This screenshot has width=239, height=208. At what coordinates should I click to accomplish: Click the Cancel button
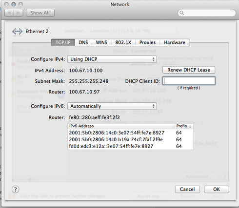pyautogui.click(x=187, y=189)
